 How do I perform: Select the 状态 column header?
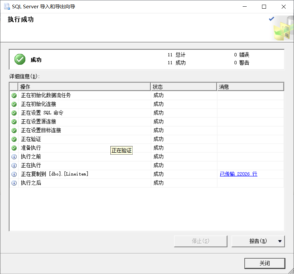[183, 87]
